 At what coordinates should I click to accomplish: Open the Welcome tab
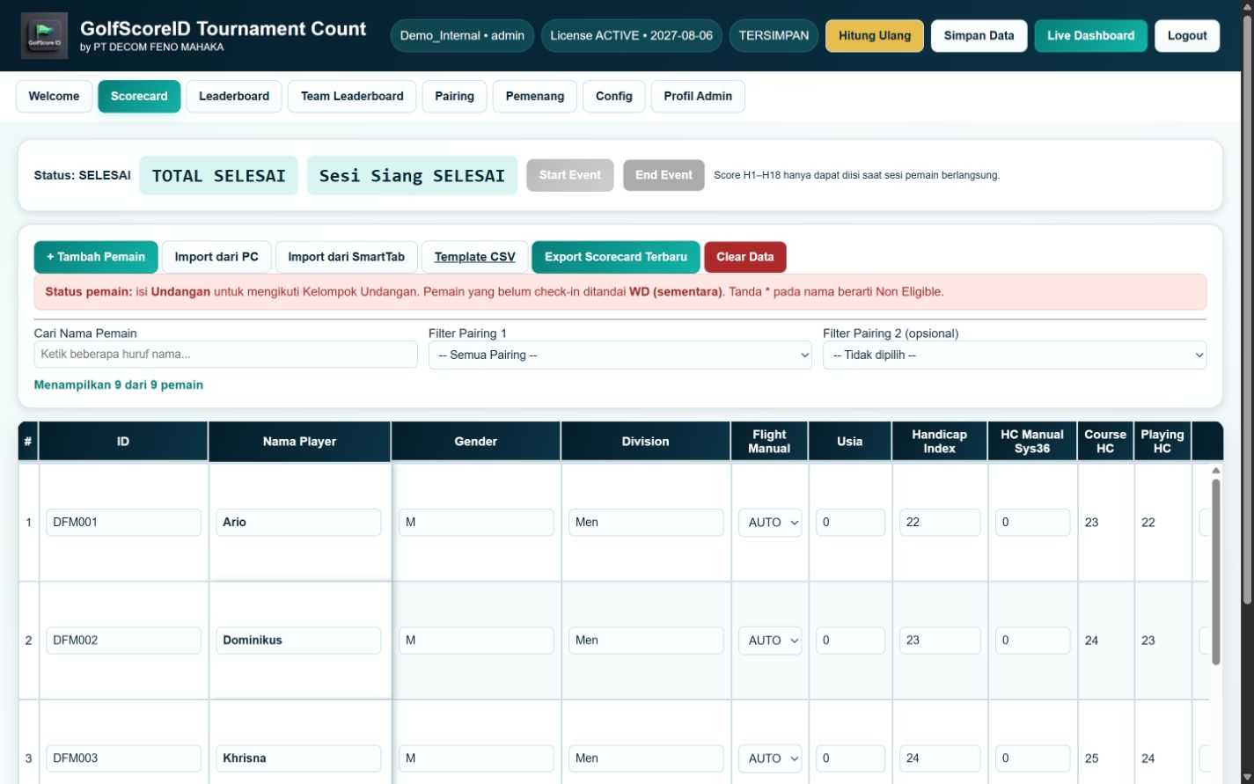[54, 96]
